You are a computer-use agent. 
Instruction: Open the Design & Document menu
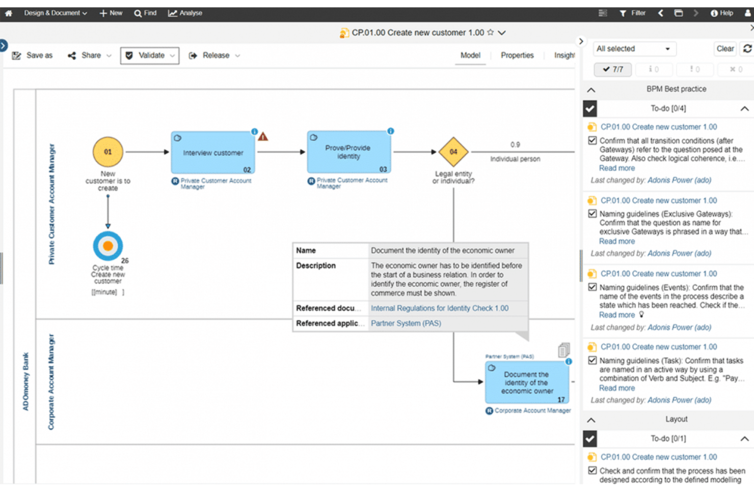55,13
